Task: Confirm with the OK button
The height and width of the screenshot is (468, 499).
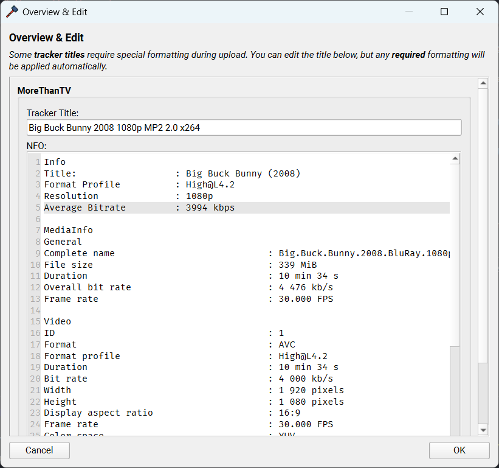Action: click(459, 450)
